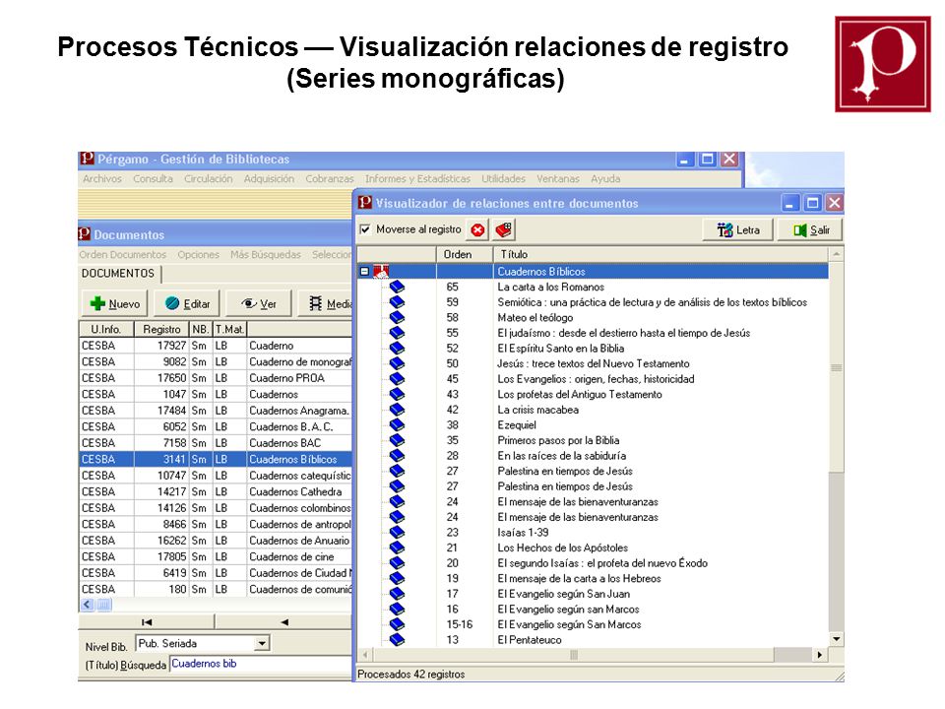Click book icon for El Espíritu Santo en la Biblia
945x709 pixels.
(x=397, y=349)
